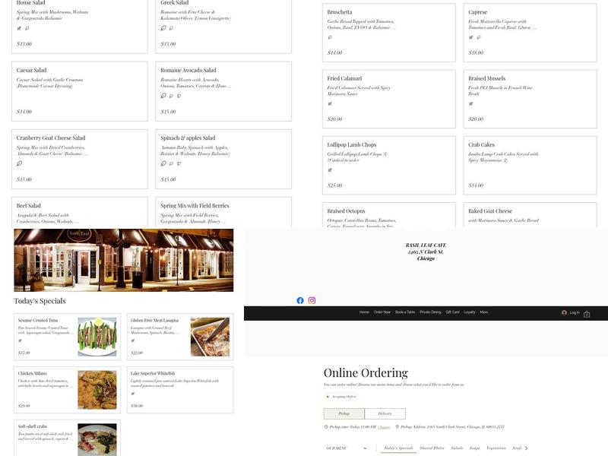Click the location pin beside pickup address
Image resolution: width=608 pixels, height=456 pixels.
coord(397,426)
